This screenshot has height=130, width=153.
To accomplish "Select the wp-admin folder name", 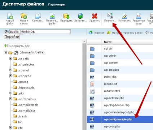I will tap(110, 56).
